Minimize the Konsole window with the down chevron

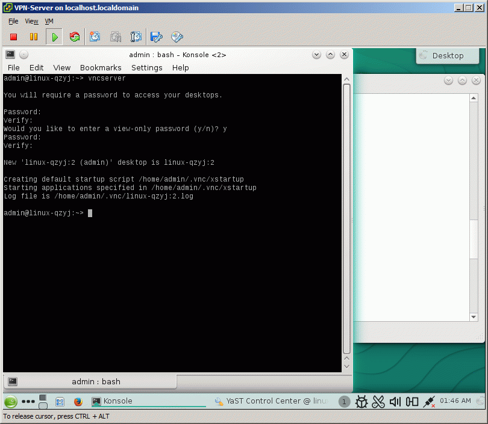(316, 55)
